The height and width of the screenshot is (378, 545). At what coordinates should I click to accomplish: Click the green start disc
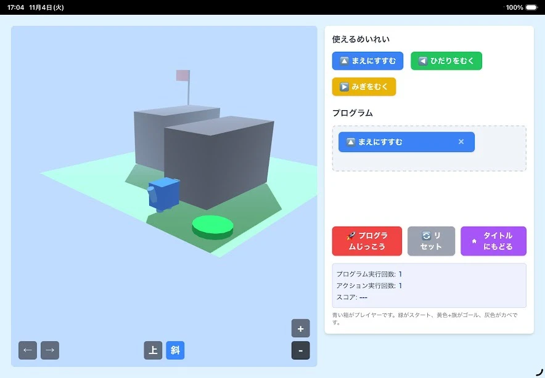point(213,227)
